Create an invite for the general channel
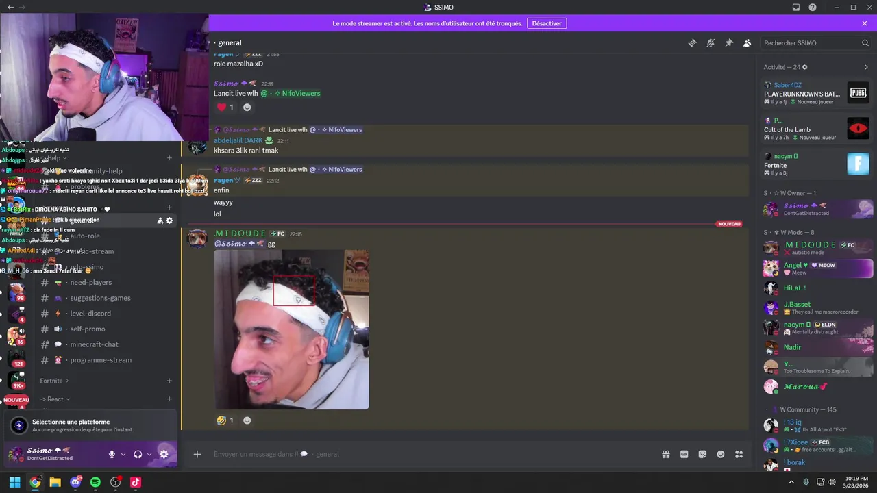This screenshot has height=493, width=877. (160, 220)
